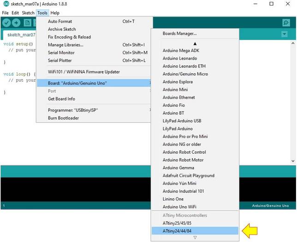Image resolution: width=297 pixels, height=242 pixels.
Task: Select Burn Bootloader
Action: [x=94, y=118]
